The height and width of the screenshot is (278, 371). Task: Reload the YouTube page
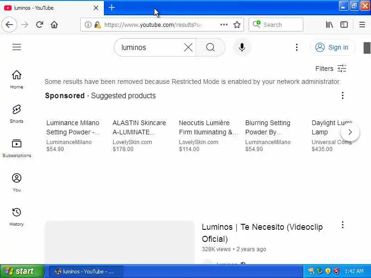39,25
